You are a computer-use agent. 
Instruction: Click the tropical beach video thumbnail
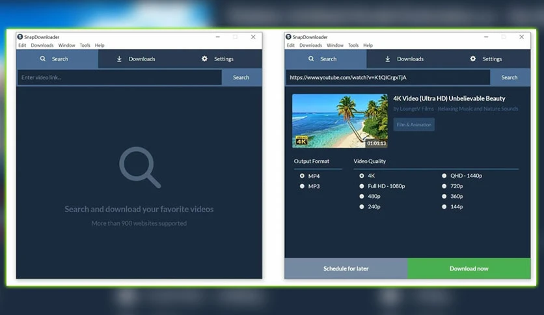(340, 120)
